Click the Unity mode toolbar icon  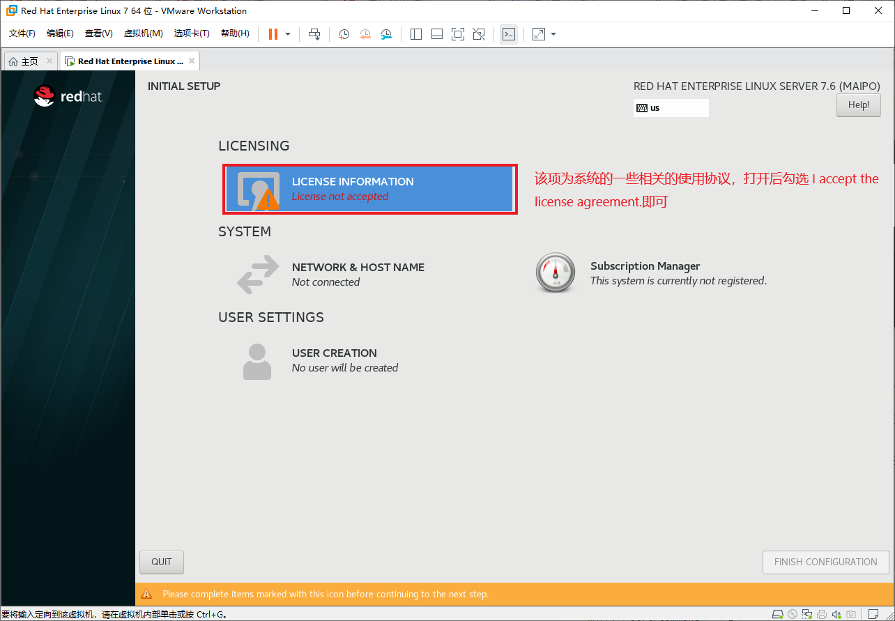pos(479,34)
